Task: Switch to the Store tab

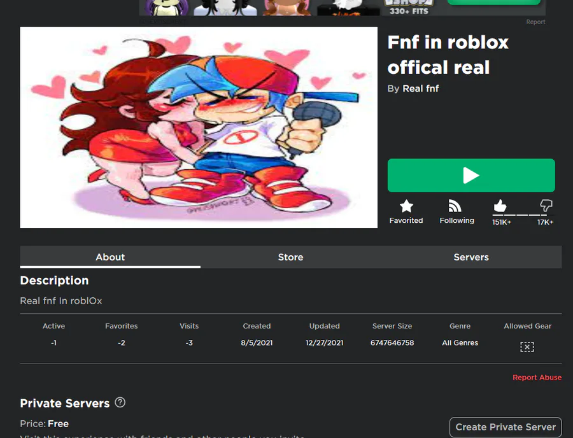Action: (x=290, y=257)
